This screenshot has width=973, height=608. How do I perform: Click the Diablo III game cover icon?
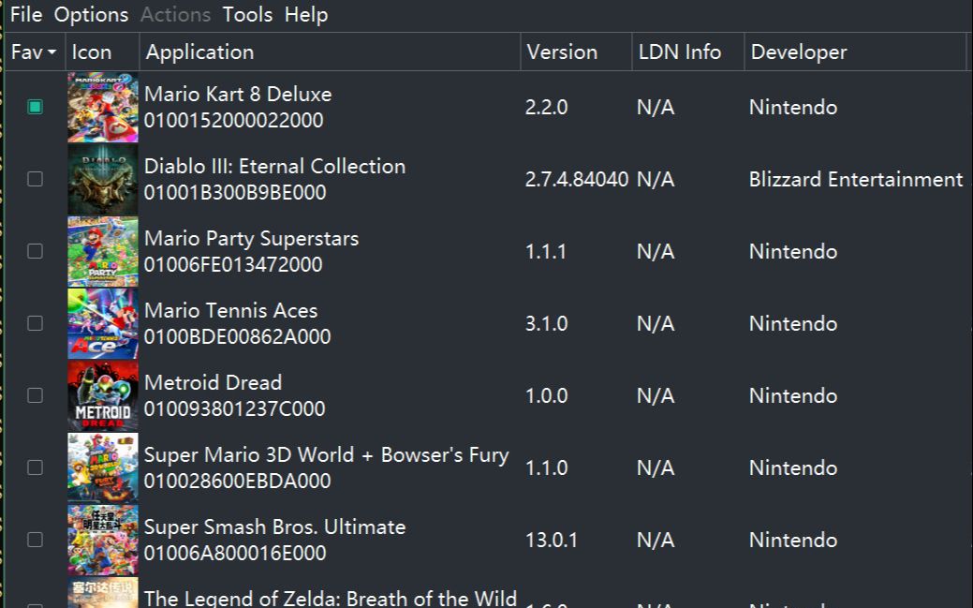point(103,179)
